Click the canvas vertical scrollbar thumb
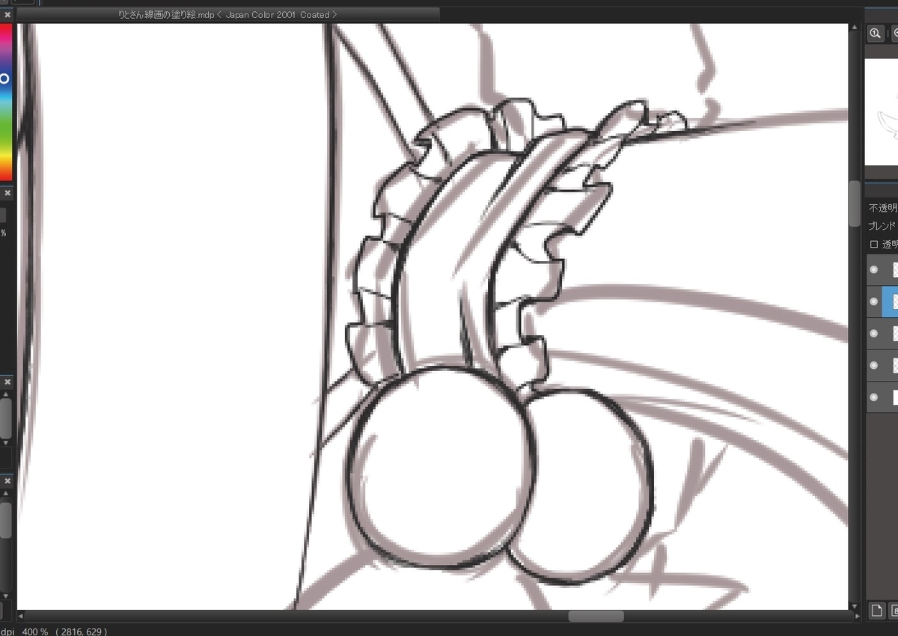 point(854,202)
